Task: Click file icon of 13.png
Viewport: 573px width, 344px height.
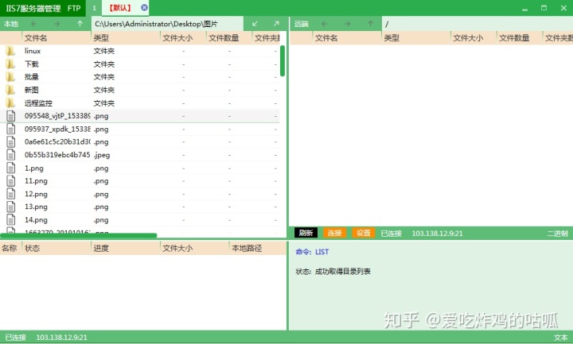Action: (11, 207)
